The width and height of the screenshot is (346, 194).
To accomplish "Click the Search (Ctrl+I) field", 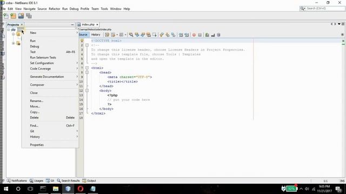I will (322, 9).
